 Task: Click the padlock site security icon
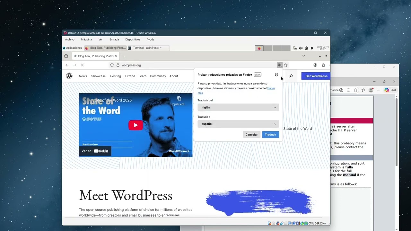point(118,65)
